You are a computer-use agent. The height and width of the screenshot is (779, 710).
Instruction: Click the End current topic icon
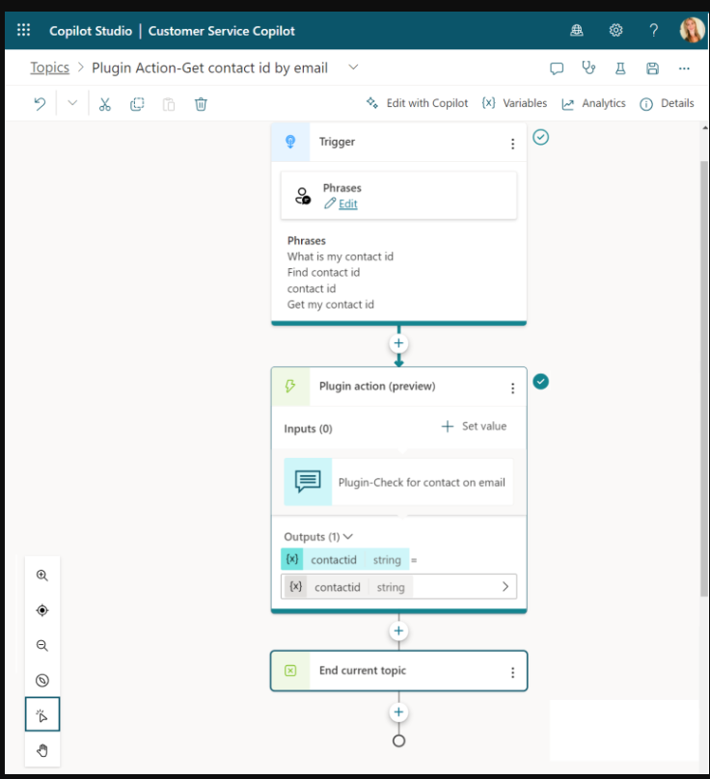point(290,671)
